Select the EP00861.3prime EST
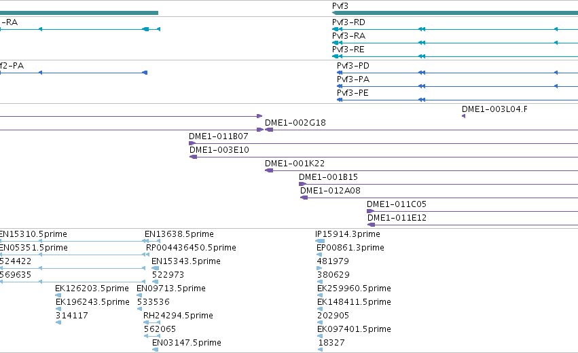Image resolution: width=578 pixels, height=353 pixels. point(350,248)
